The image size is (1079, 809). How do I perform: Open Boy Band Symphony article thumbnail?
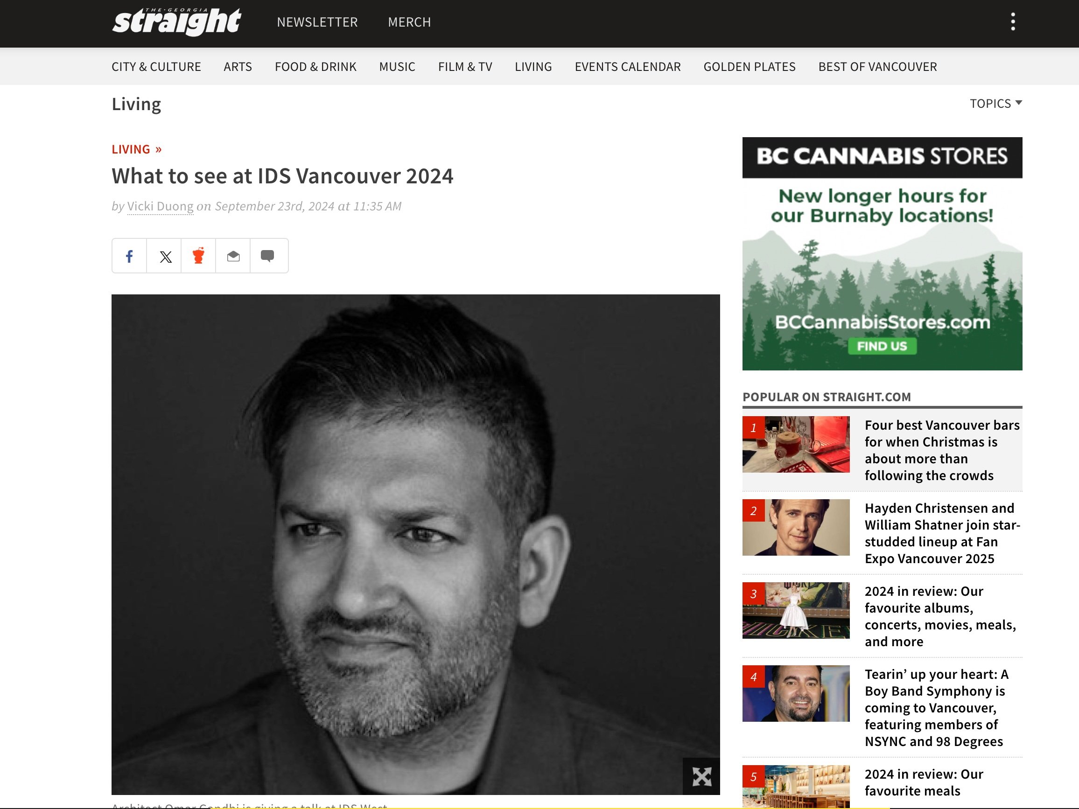click(796, 693)
